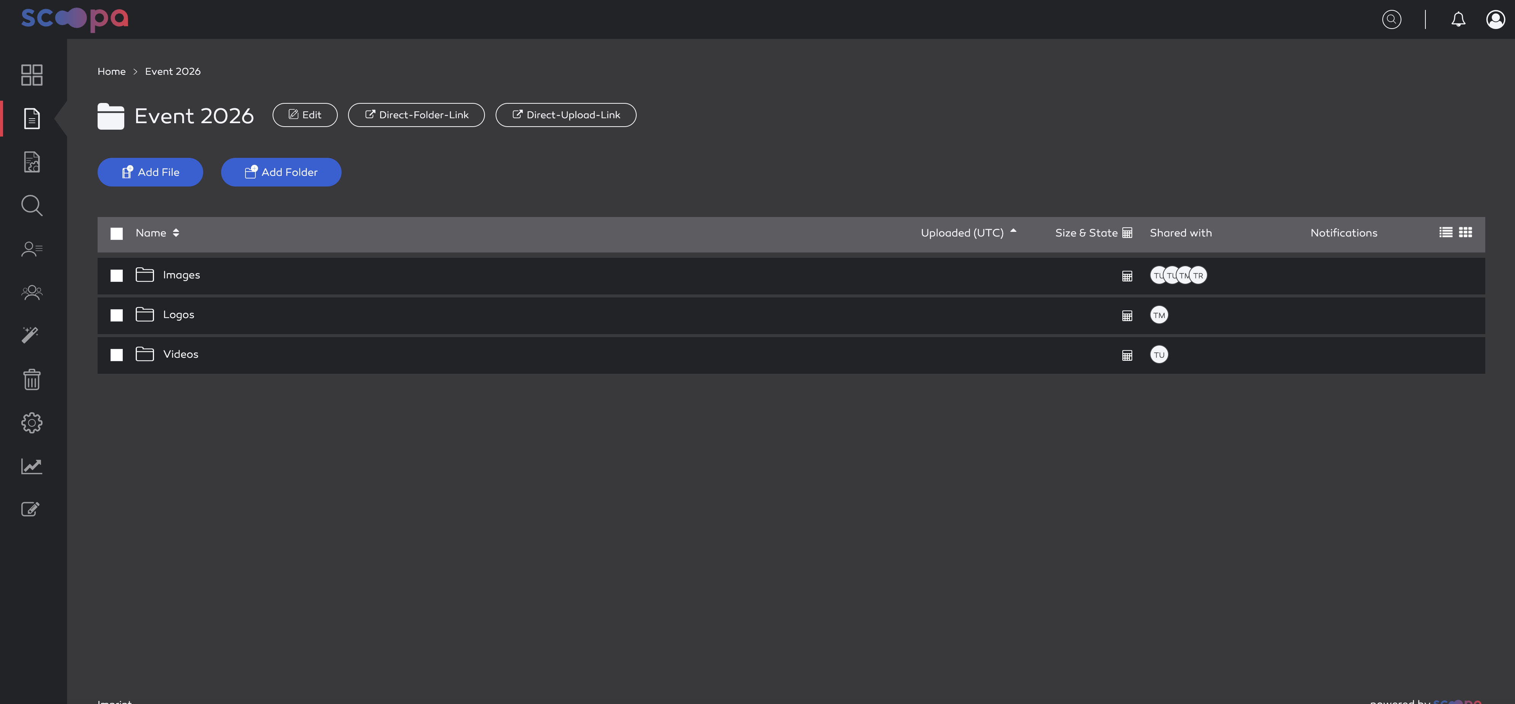Click the magic wand sidebar icon
The width and height of the screenshot is (1515, 704).
(30, 335)
